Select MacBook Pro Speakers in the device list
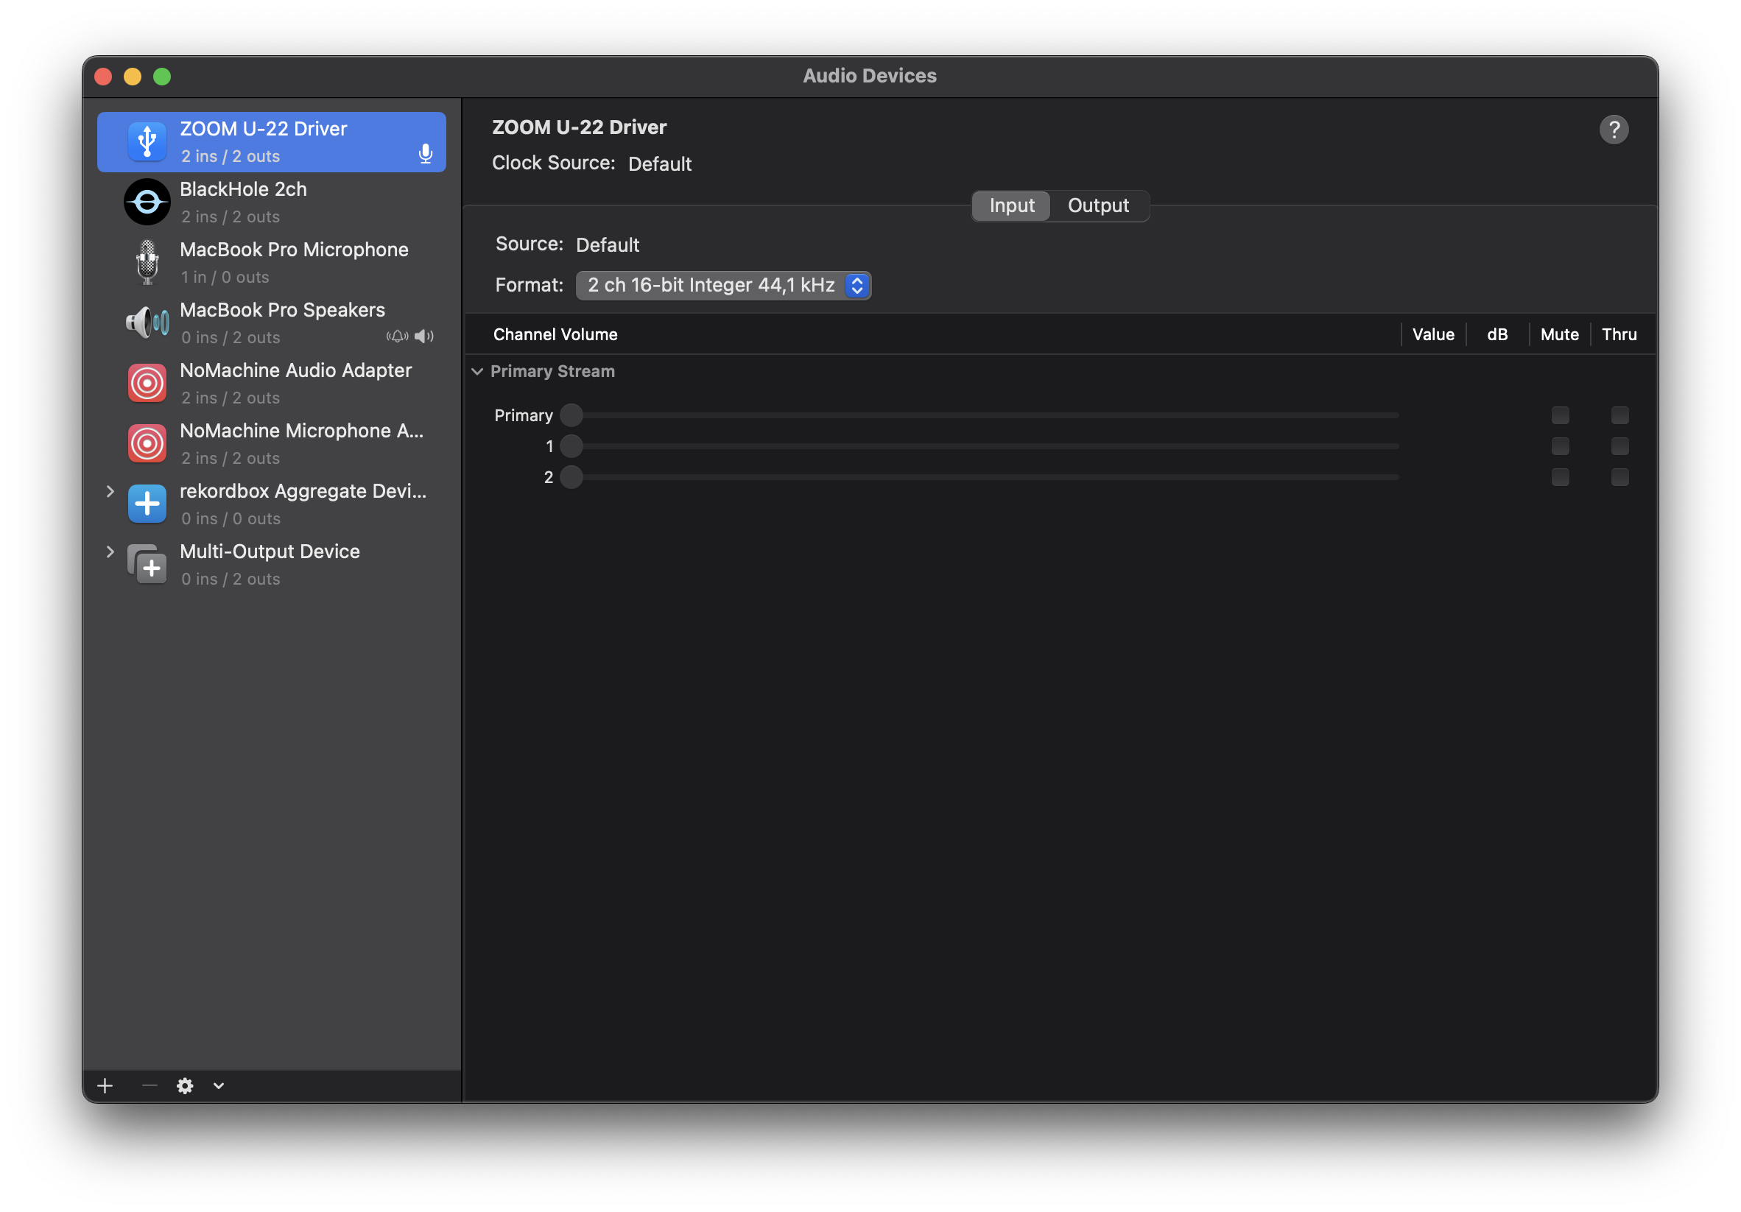 pyautogui.click(x=272, y=323)
